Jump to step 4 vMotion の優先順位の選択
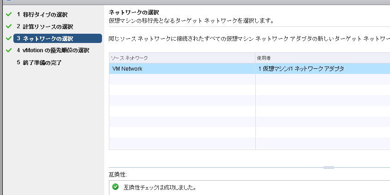 coord(55,50)
